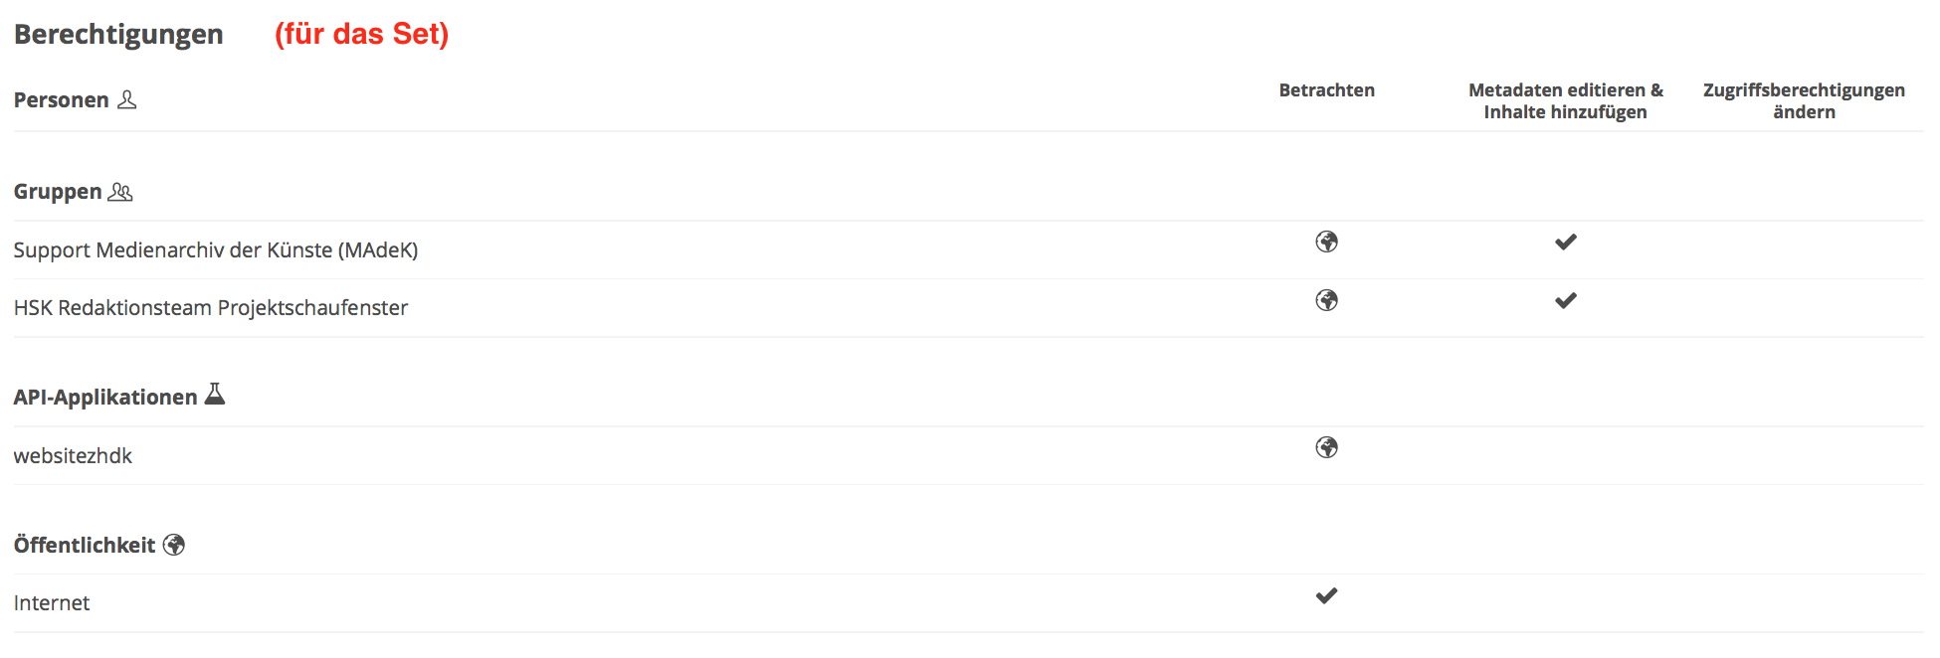Click the Internet row label
The height and width of the screenshot is (658, 1940).
click(52, 603)
